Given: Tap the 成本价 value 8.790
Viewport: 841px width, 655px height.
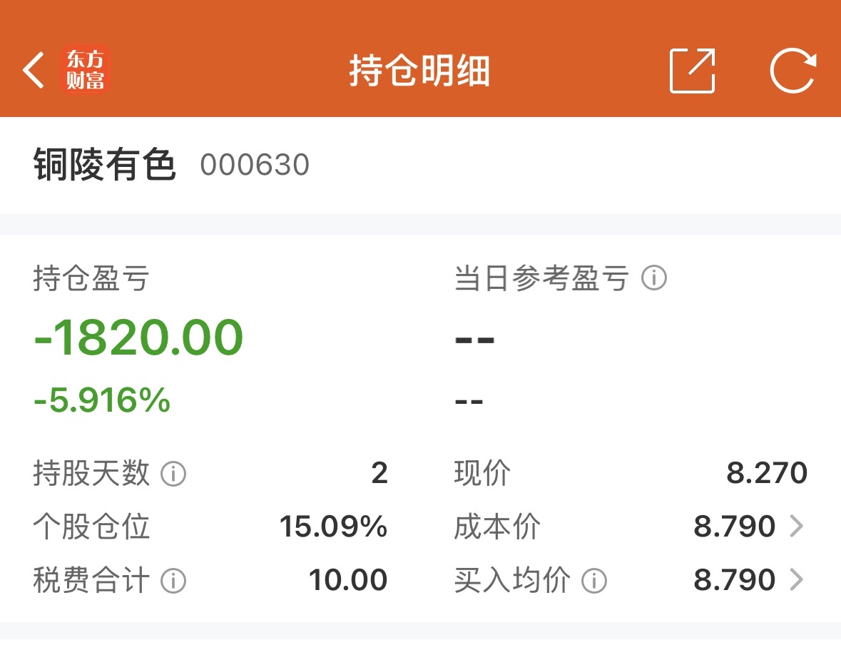Looking at the screenshot, I should (734, 527).
